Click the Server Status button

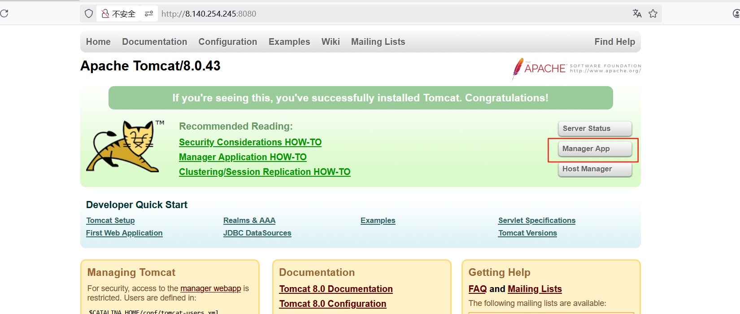point(595,129)
